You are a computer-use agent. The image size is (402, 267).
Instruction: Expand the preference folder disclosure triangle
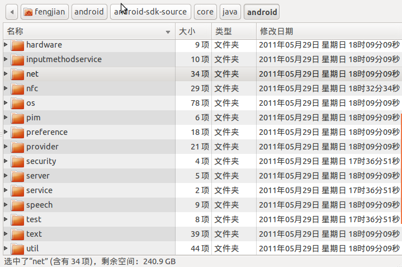click(x=6, y=132)
